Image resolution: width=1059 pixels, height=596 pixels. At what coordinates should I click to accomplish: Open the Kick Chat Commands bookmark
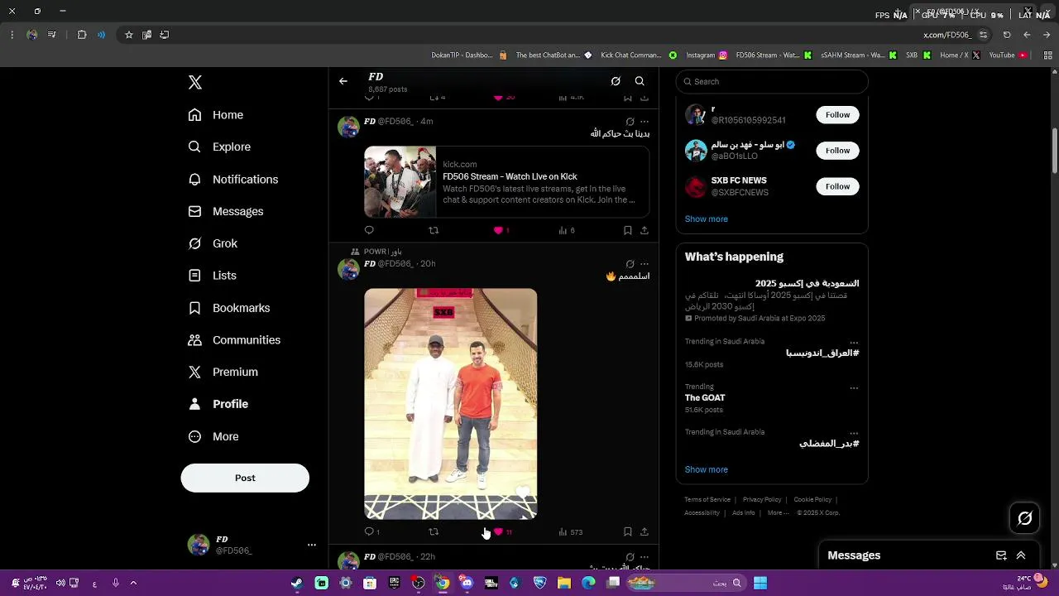click(x=639, y=55)
